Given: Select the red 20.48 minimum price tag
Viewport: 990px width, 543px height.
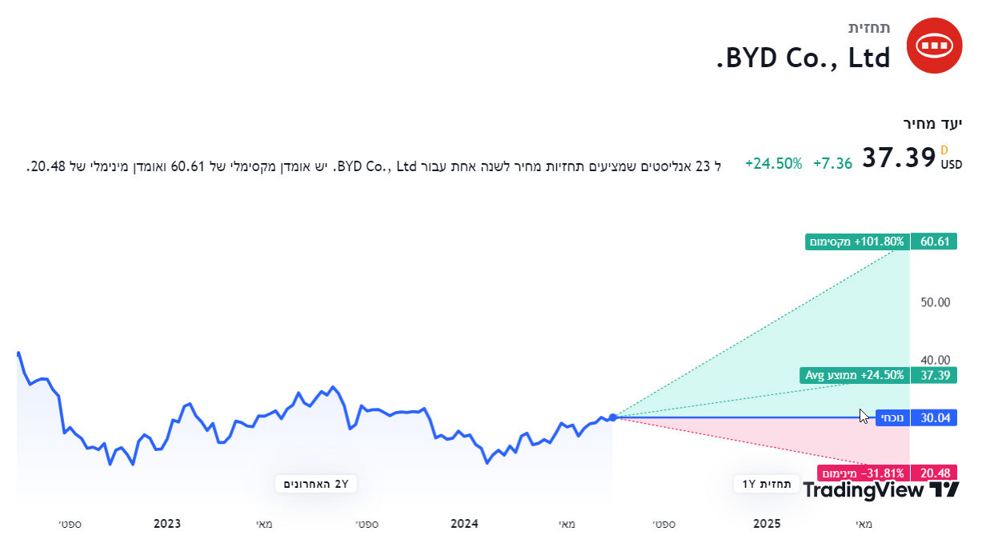Looking at the screenshot, I should (x=934, y=473).
